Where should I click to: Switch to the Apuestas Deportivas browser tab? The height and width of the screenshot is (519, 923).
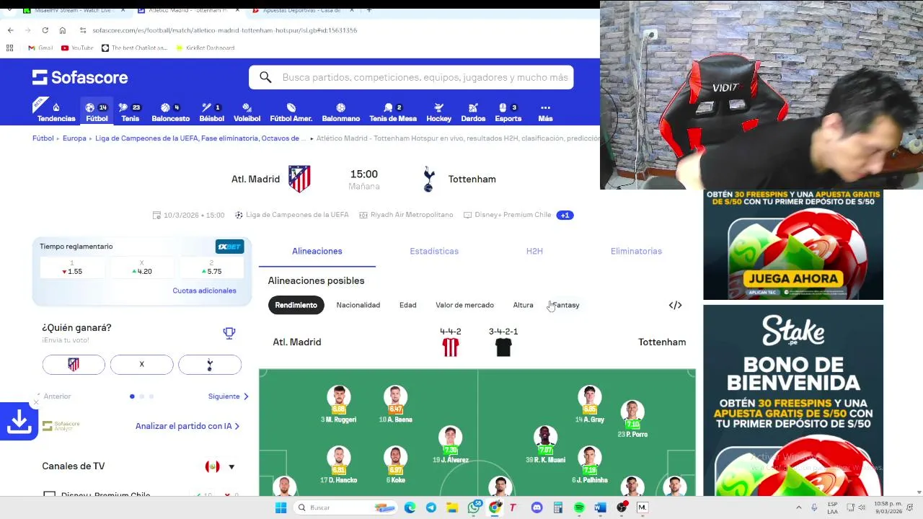tap(301, 10)
